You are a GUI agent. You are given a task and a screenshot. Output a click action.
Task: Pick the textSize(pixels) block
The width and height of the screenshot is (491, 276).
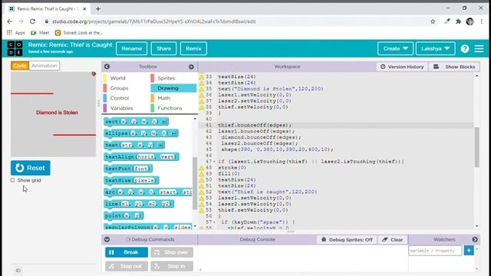131,180
